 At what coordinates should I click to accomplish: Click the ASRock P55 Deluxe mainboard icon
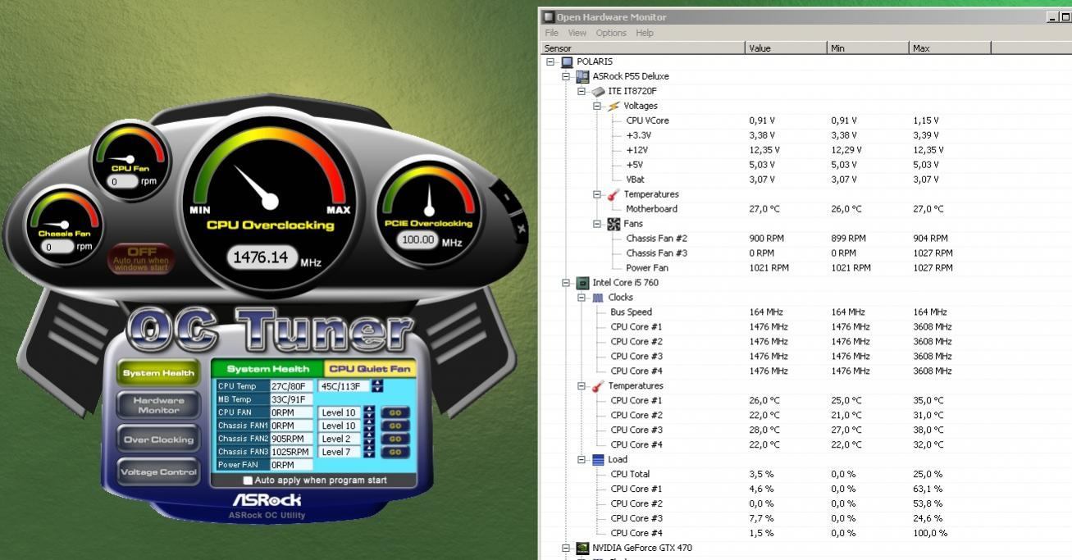pos(582,76)
